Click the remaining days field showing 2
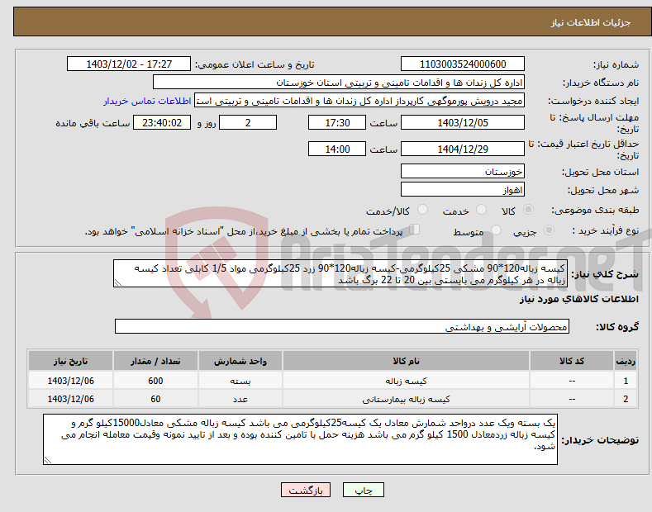Image resolution: width=652 pixels, height=512 pixels. click(248, 122)
